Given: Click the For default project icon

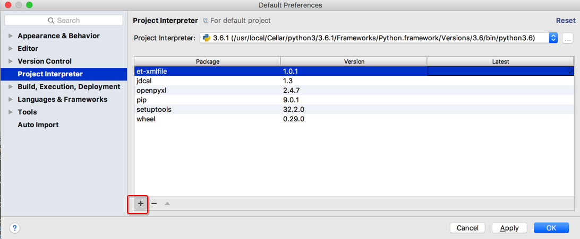Looking at the screenshot, I should coord(206,21).
